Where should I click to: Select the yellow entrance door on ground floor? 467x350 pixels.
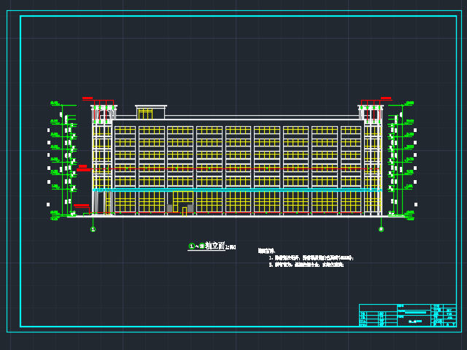click(x=184, y=211)
